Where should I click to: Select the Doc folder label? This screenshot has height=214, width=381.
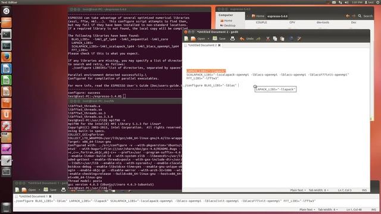click(354, 23)
